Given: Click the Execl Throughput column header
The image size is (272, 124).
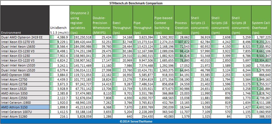Looking at the screenshot, I should point(122,20).
